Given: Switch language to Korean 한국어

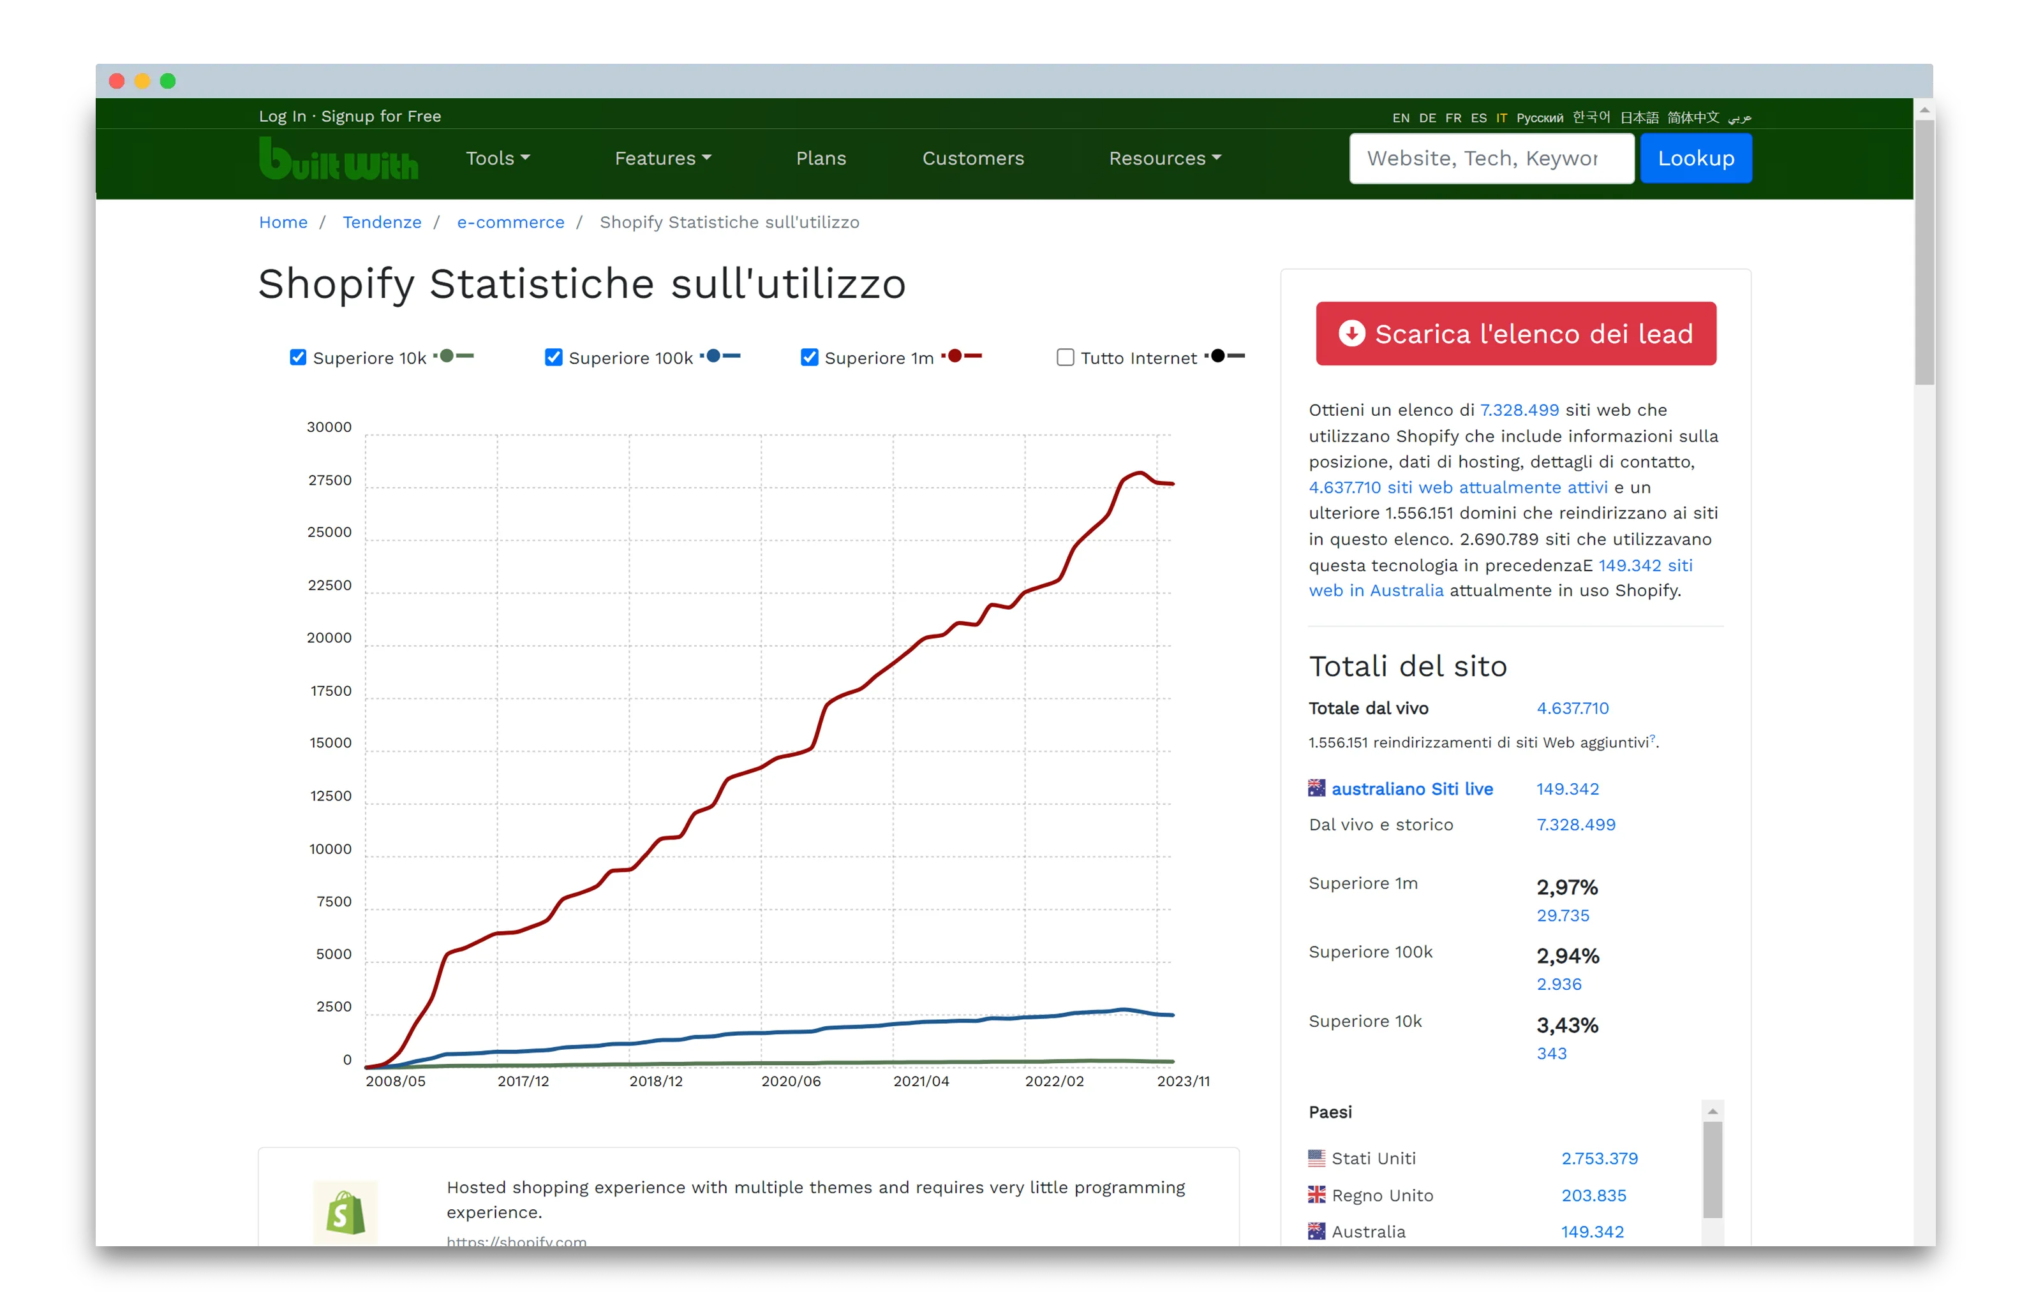Looking at the screenshot, I should 1591,117.
